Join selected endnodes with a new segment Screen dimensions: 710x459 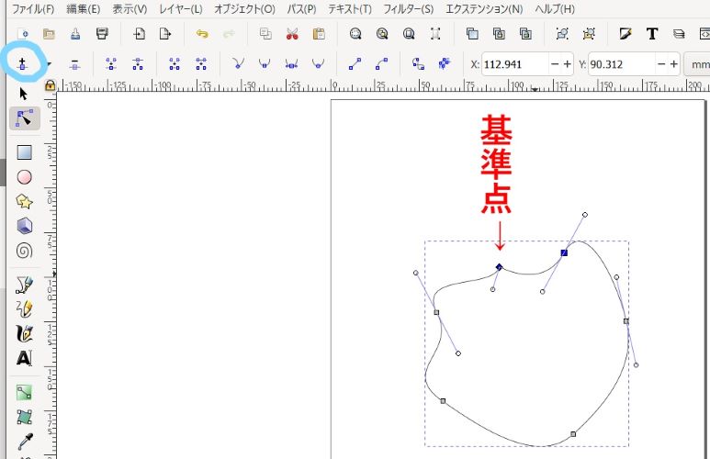click(175, 64)
